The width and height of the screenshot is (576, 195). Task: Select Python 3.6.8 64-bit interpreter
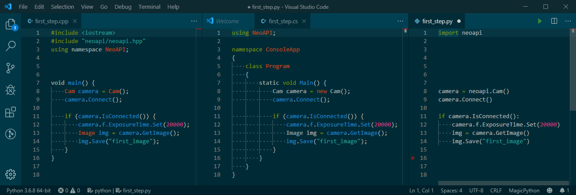tap(29, 191)
